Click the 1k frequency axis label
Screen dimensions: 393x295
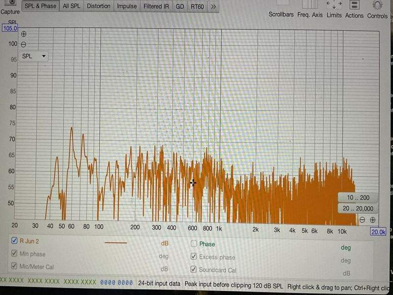coord(219,229)
